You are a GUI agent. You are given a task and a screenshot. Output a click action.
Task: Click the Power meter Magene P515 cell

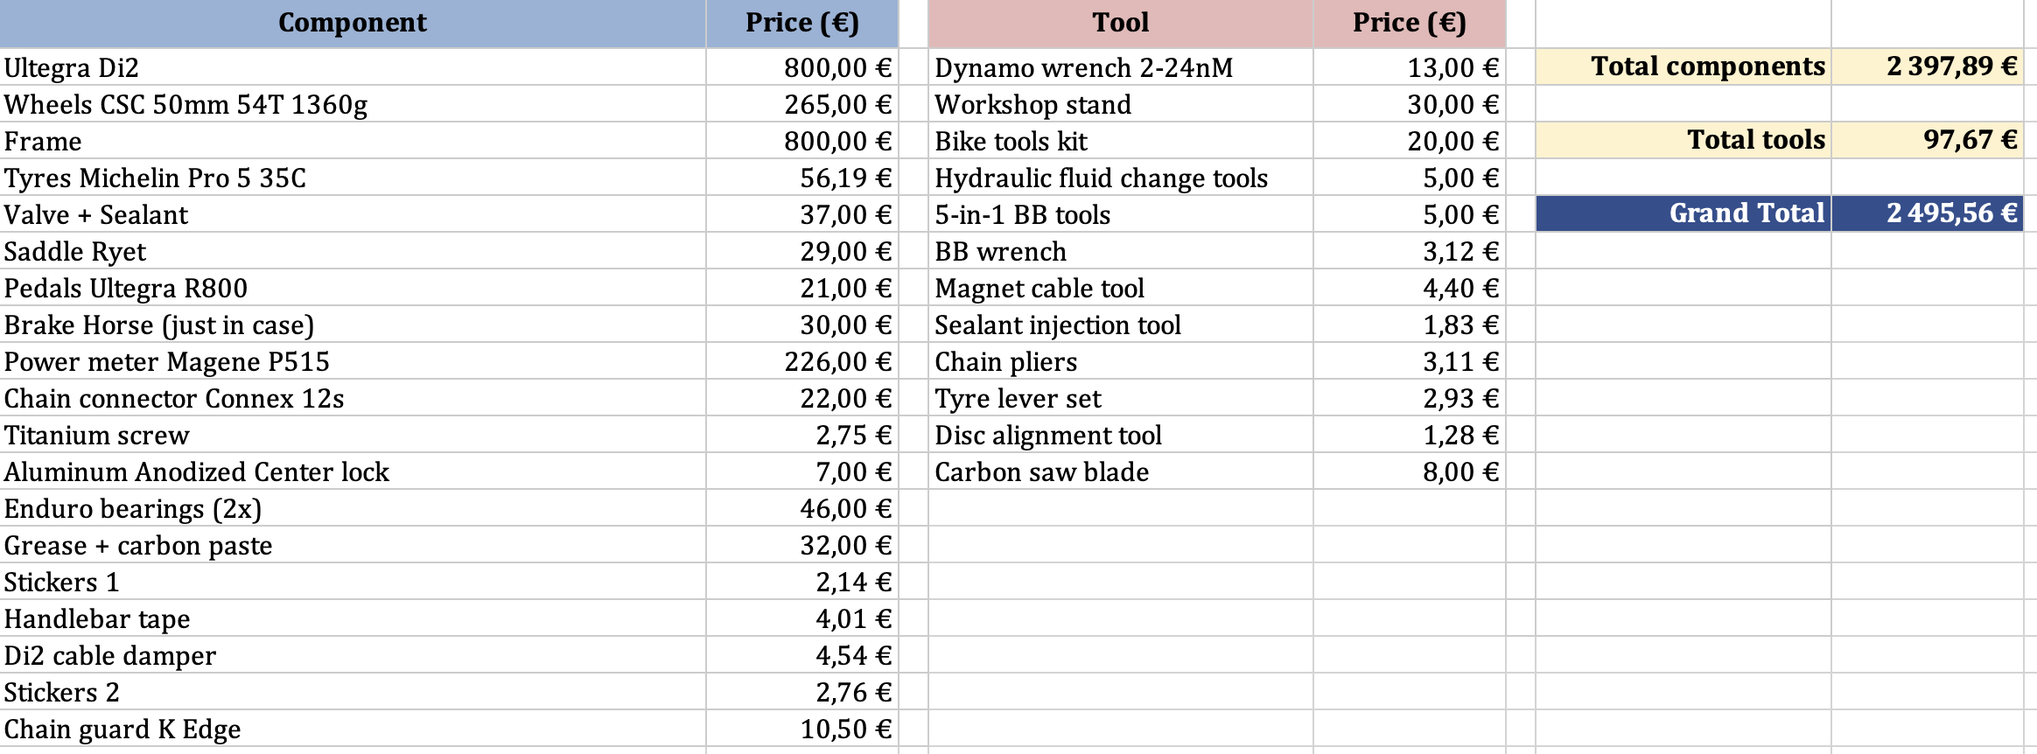tap(353, 361)
